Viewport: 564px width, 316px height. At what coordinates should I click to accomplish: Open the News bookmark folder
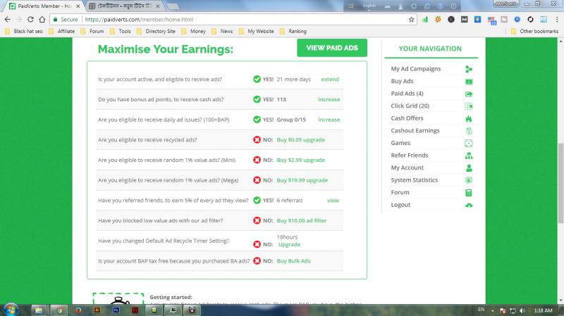pos(222,31)
